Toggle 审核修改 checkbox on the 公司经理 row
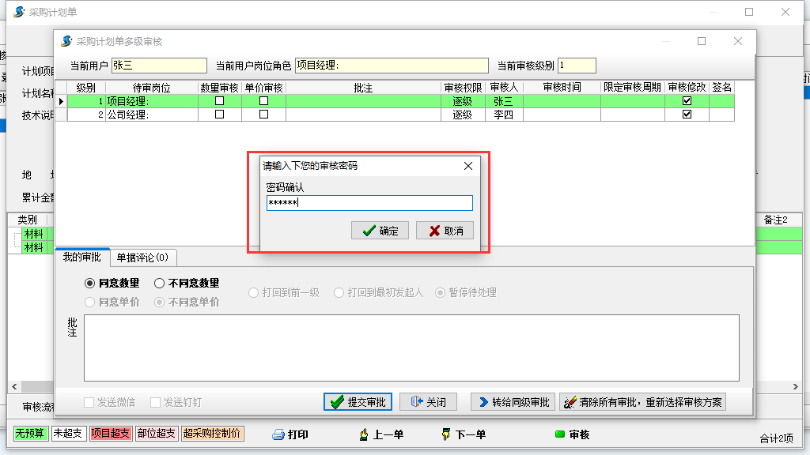Image resolution: width=810 pixels, height=455 pixels. coord(687,113)
